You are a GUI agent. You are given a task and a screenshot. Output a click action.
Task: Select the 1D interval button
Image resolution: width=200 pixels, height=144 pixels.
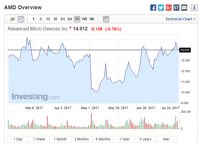pos(77,19)
